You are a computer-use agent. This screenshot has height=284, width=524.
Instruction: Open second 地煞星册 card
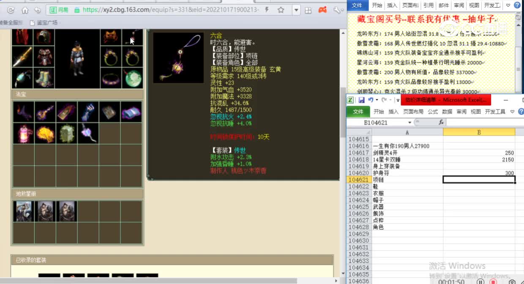45,211
